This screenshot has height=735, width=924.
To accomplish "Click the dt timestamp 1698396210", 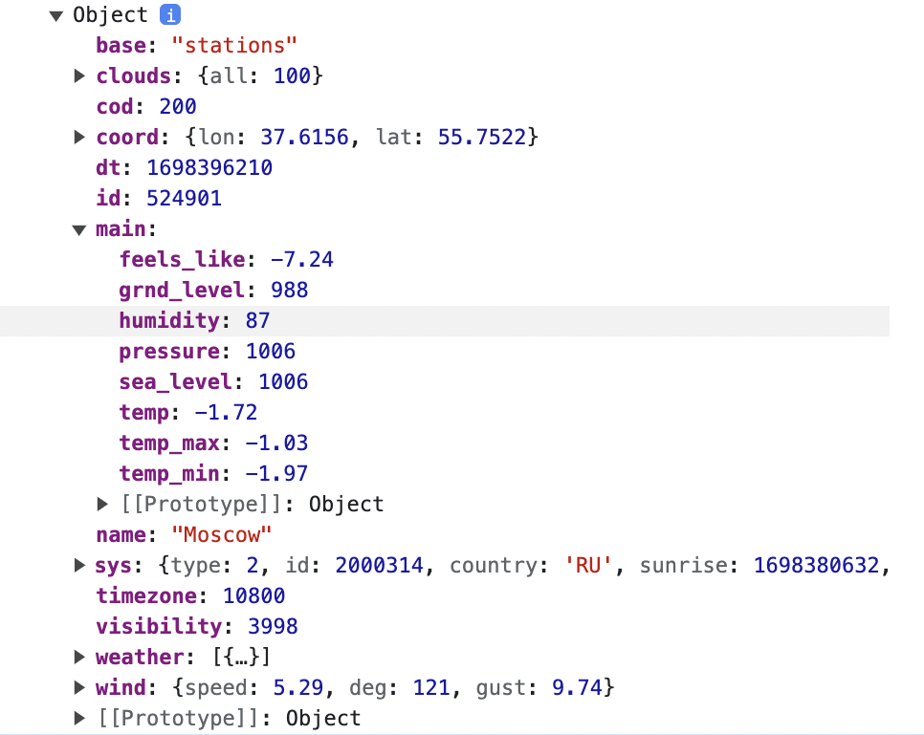I will click(209, 167).
